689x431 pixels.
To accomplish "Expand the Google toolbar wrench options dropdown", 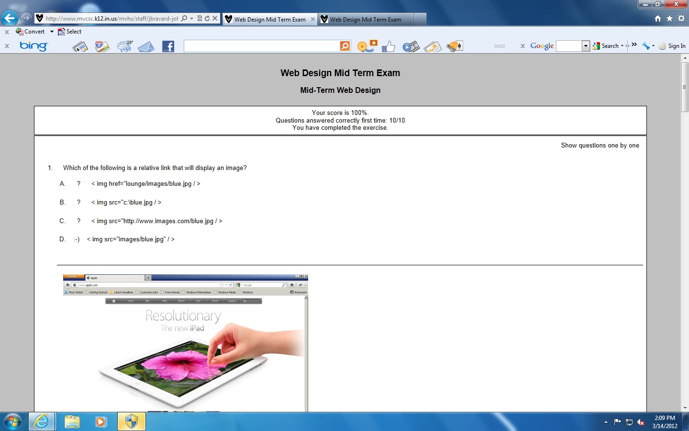I will tap(653, 46).
